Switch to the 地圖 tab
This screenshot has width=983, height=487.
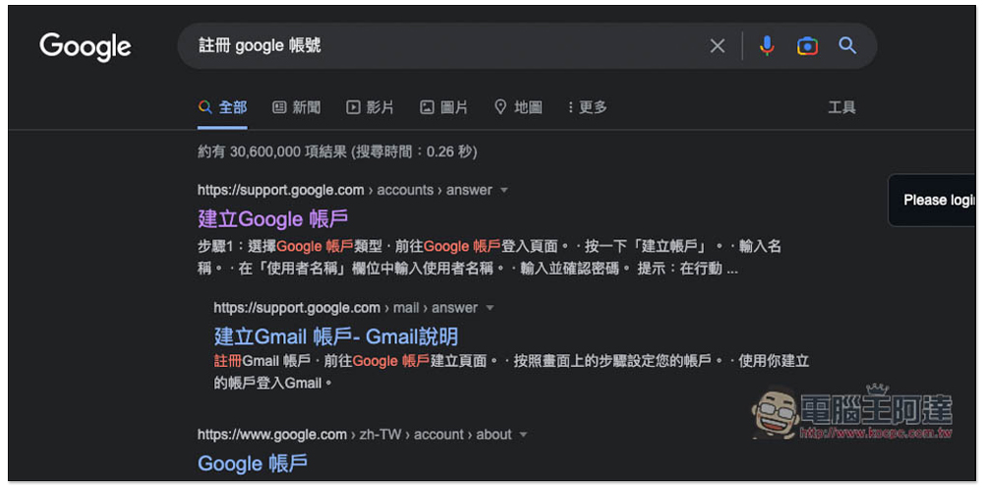point(518,107)
